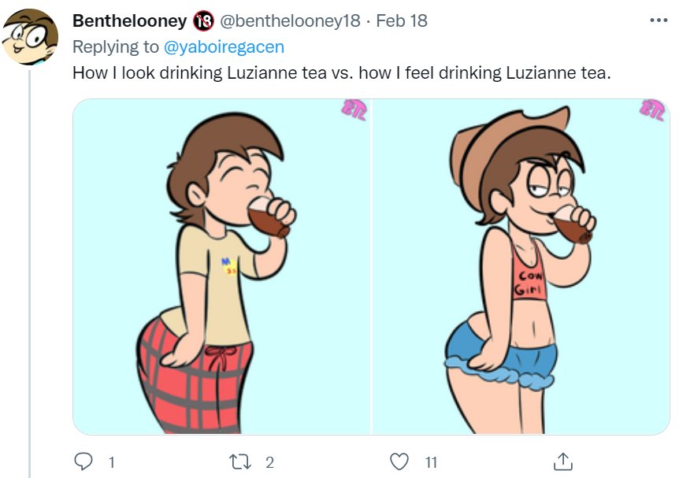Click the pink watermark on right image
The image size is (679, 478).
click(x=651, y=110)
